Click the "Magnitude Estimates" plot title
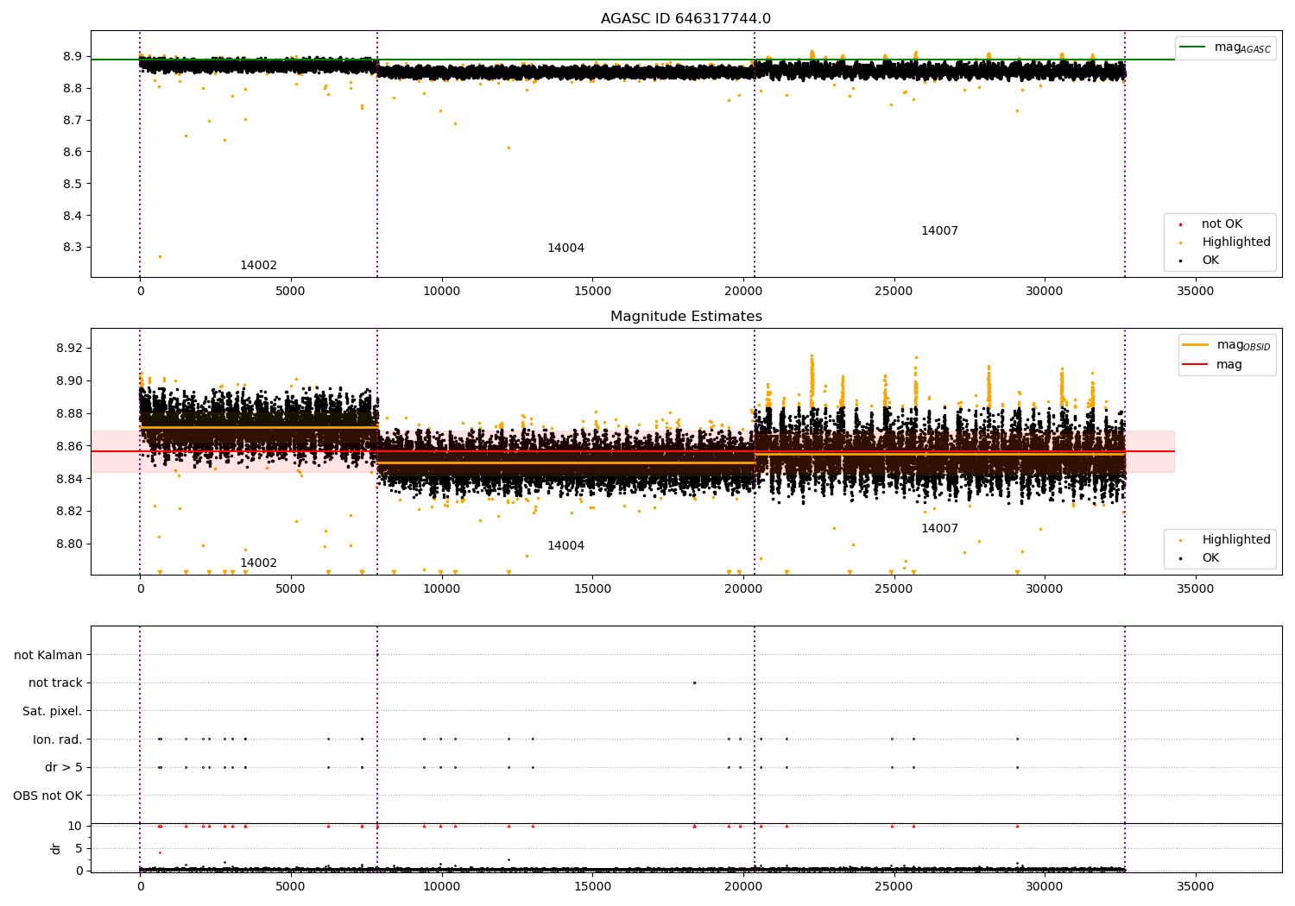This screenshot has width=1295, height=906. click(x=685, y=317)
